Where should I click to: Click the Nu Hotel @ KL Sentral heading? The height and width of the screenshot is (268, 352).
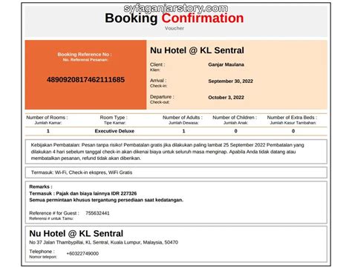[197, 50]
